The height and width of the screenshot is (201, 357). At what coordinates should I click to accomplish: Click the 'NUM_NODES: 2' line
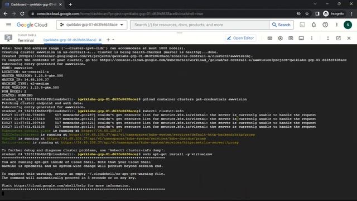tap(14, 92)
